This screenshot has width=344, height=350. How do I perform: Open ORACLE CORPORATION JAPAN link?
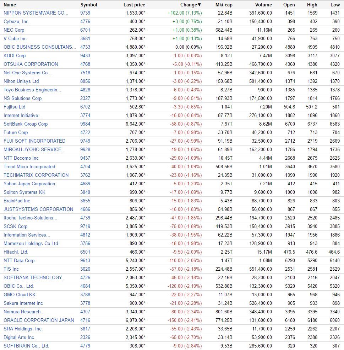(39, 320)
